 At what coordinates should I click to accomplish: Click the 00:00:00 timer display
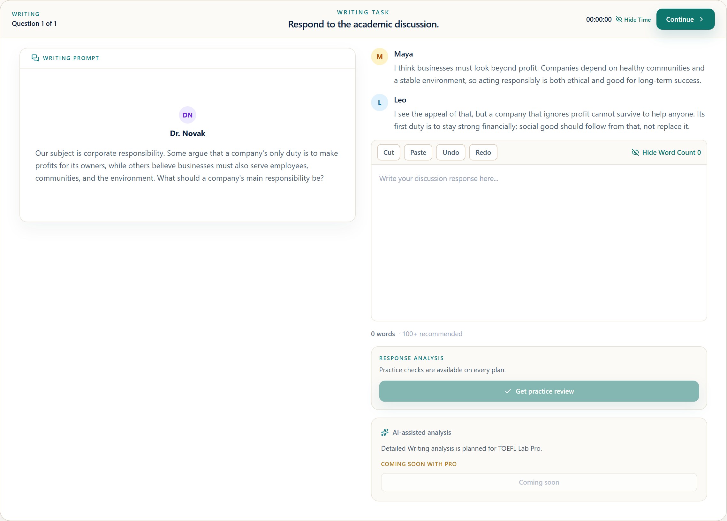pyautogui.click(x=599, y=19)
